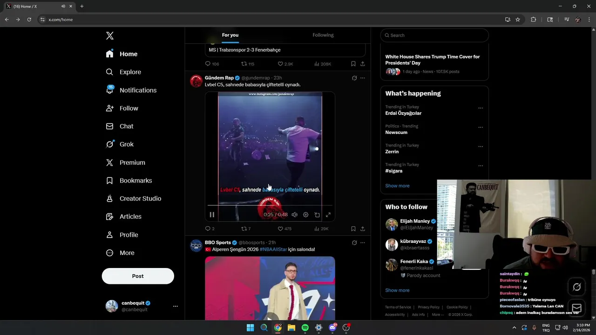This screenshot has width=596, height=335.
Task: Mute the Gündem Rap video sound
Action: click(x=294, y=214)
